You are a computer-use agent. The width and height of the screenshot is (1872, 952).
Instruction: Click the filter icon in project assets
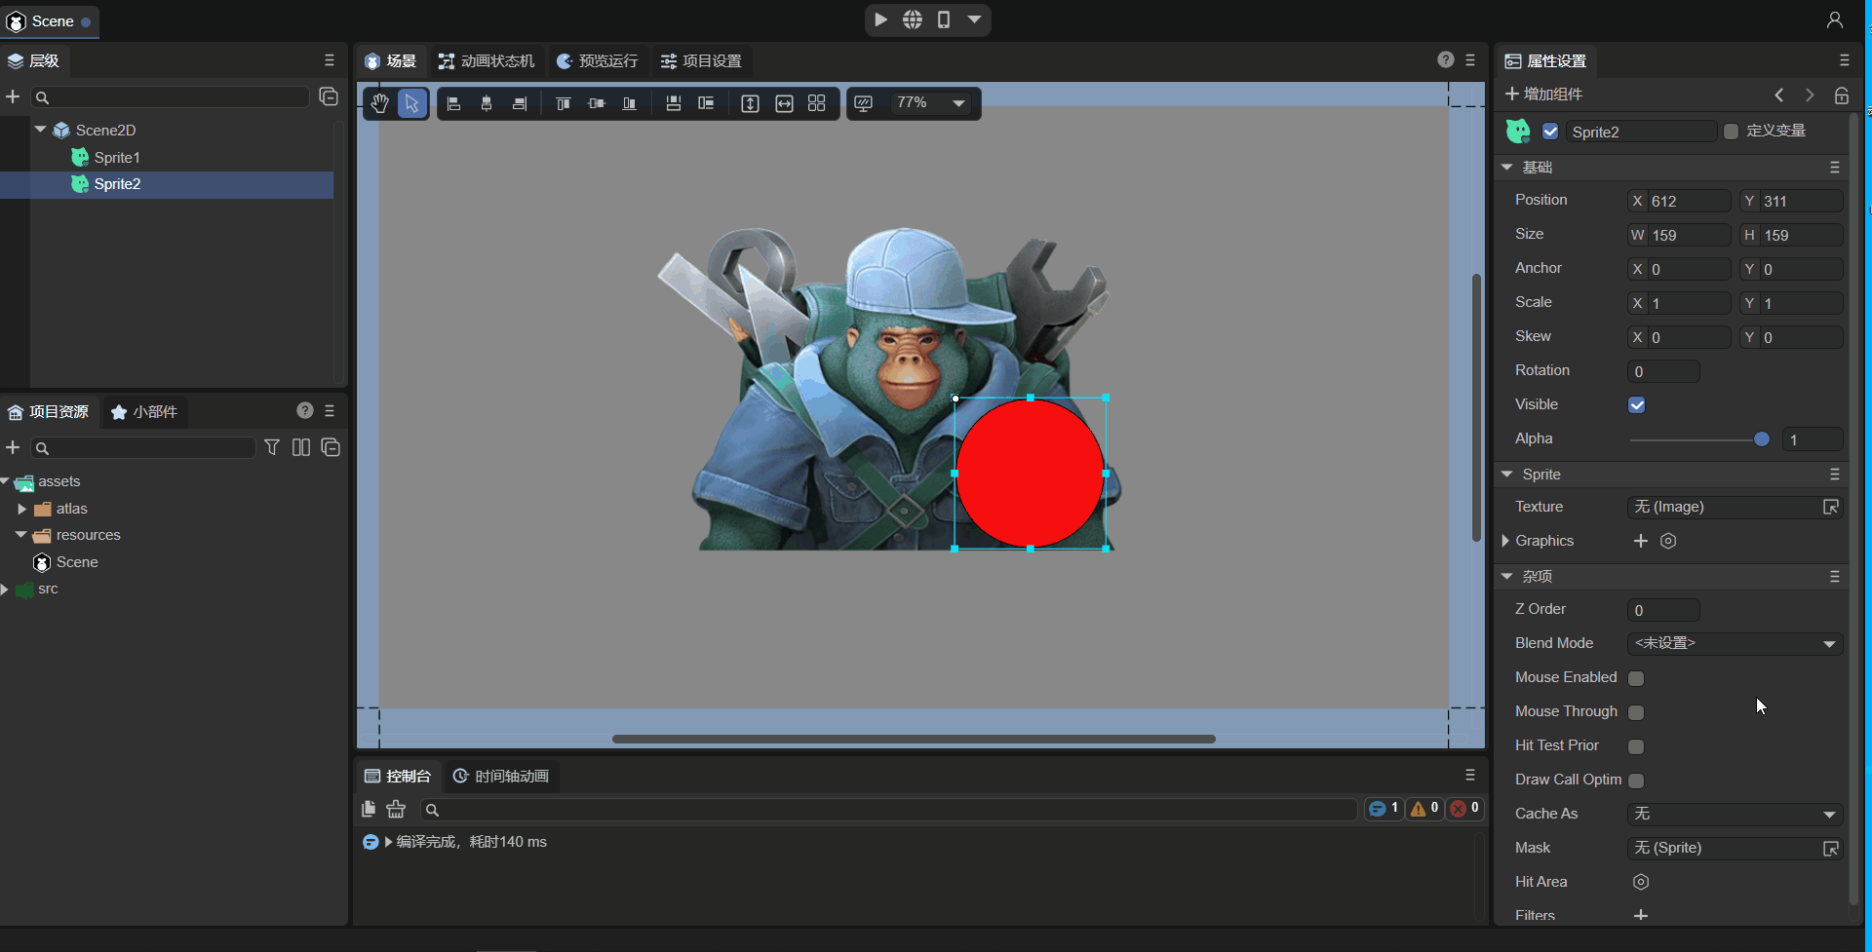point(272,447)
